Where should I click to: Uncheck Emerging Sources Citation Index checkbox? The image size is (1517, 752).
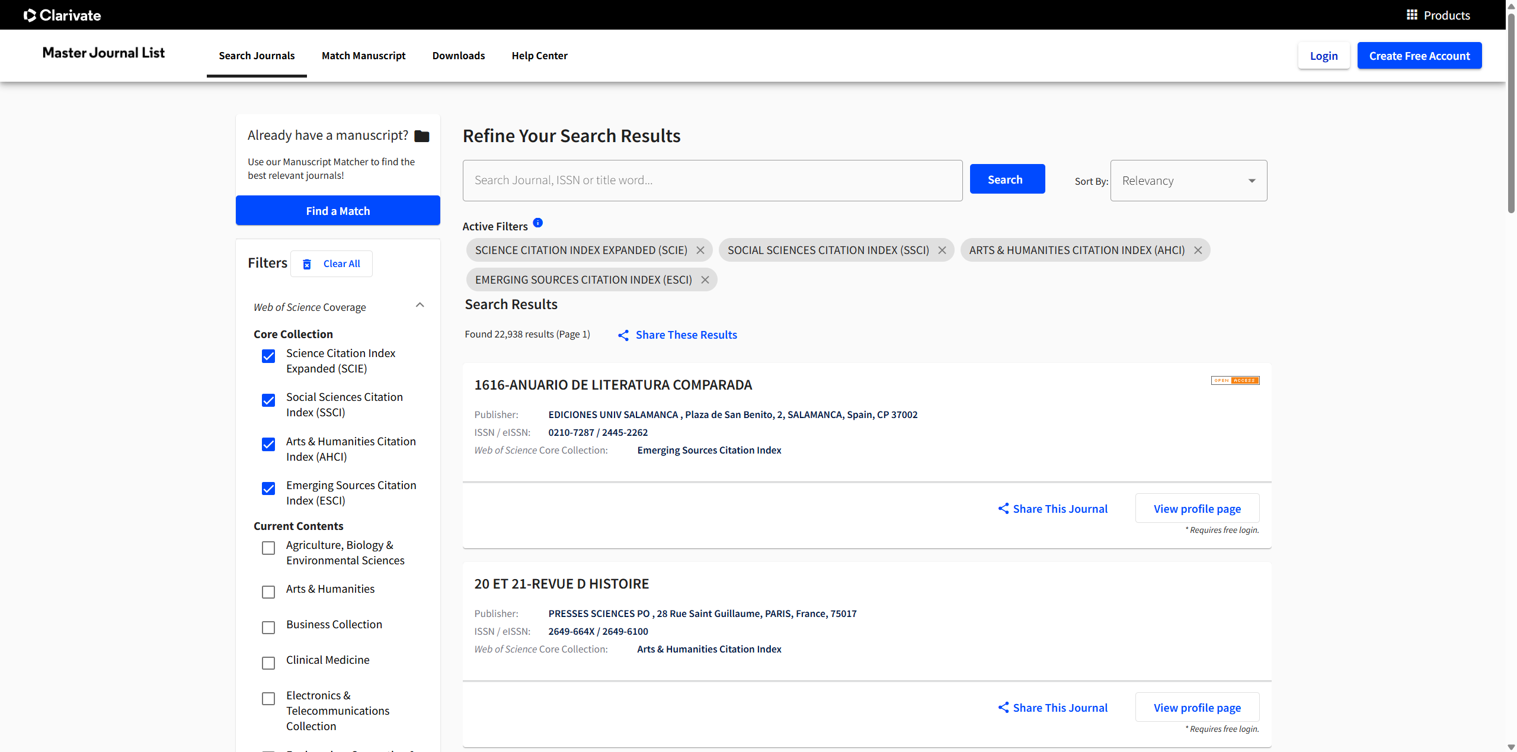pyautogui.click(x=268, y=489)
